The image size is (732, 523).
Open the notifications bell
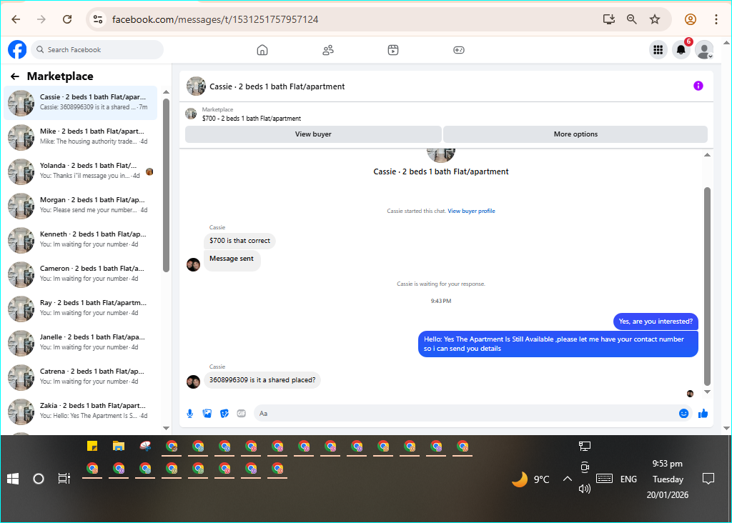(x=681, y=49)
